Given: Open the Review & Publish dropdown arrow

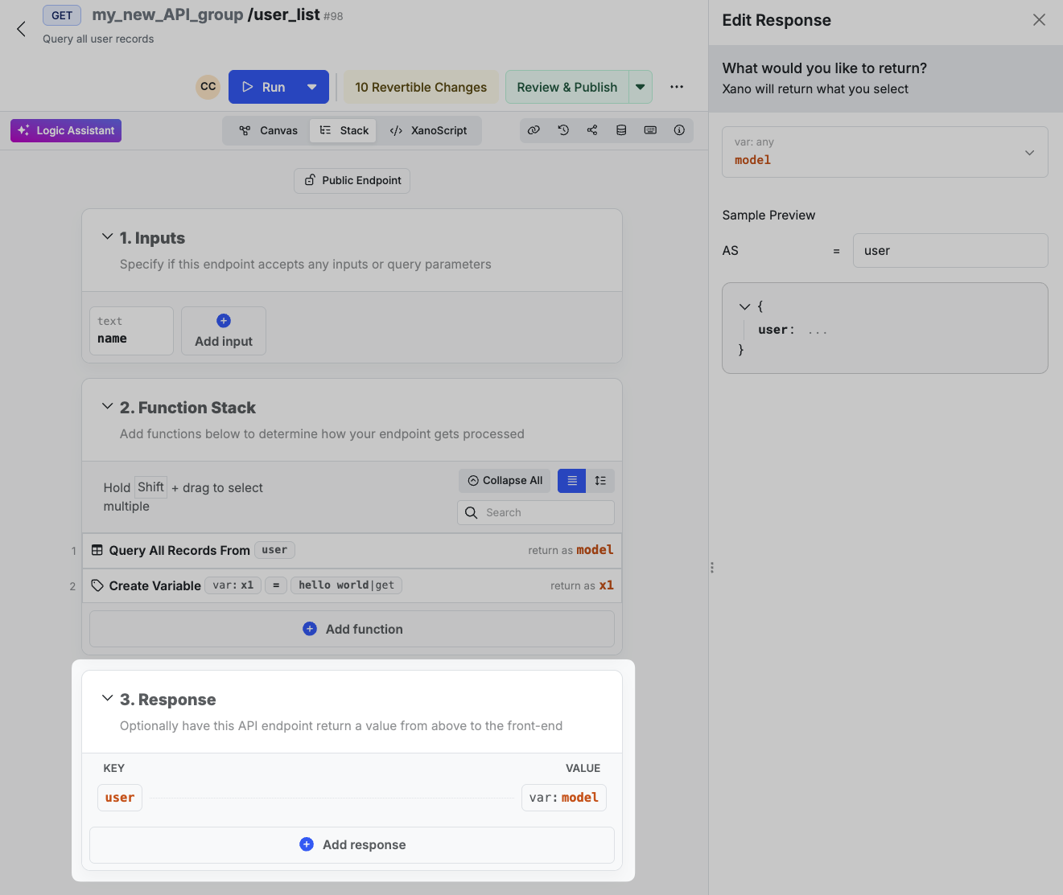Looking at the screenshot, I should (x=641, y=87).
